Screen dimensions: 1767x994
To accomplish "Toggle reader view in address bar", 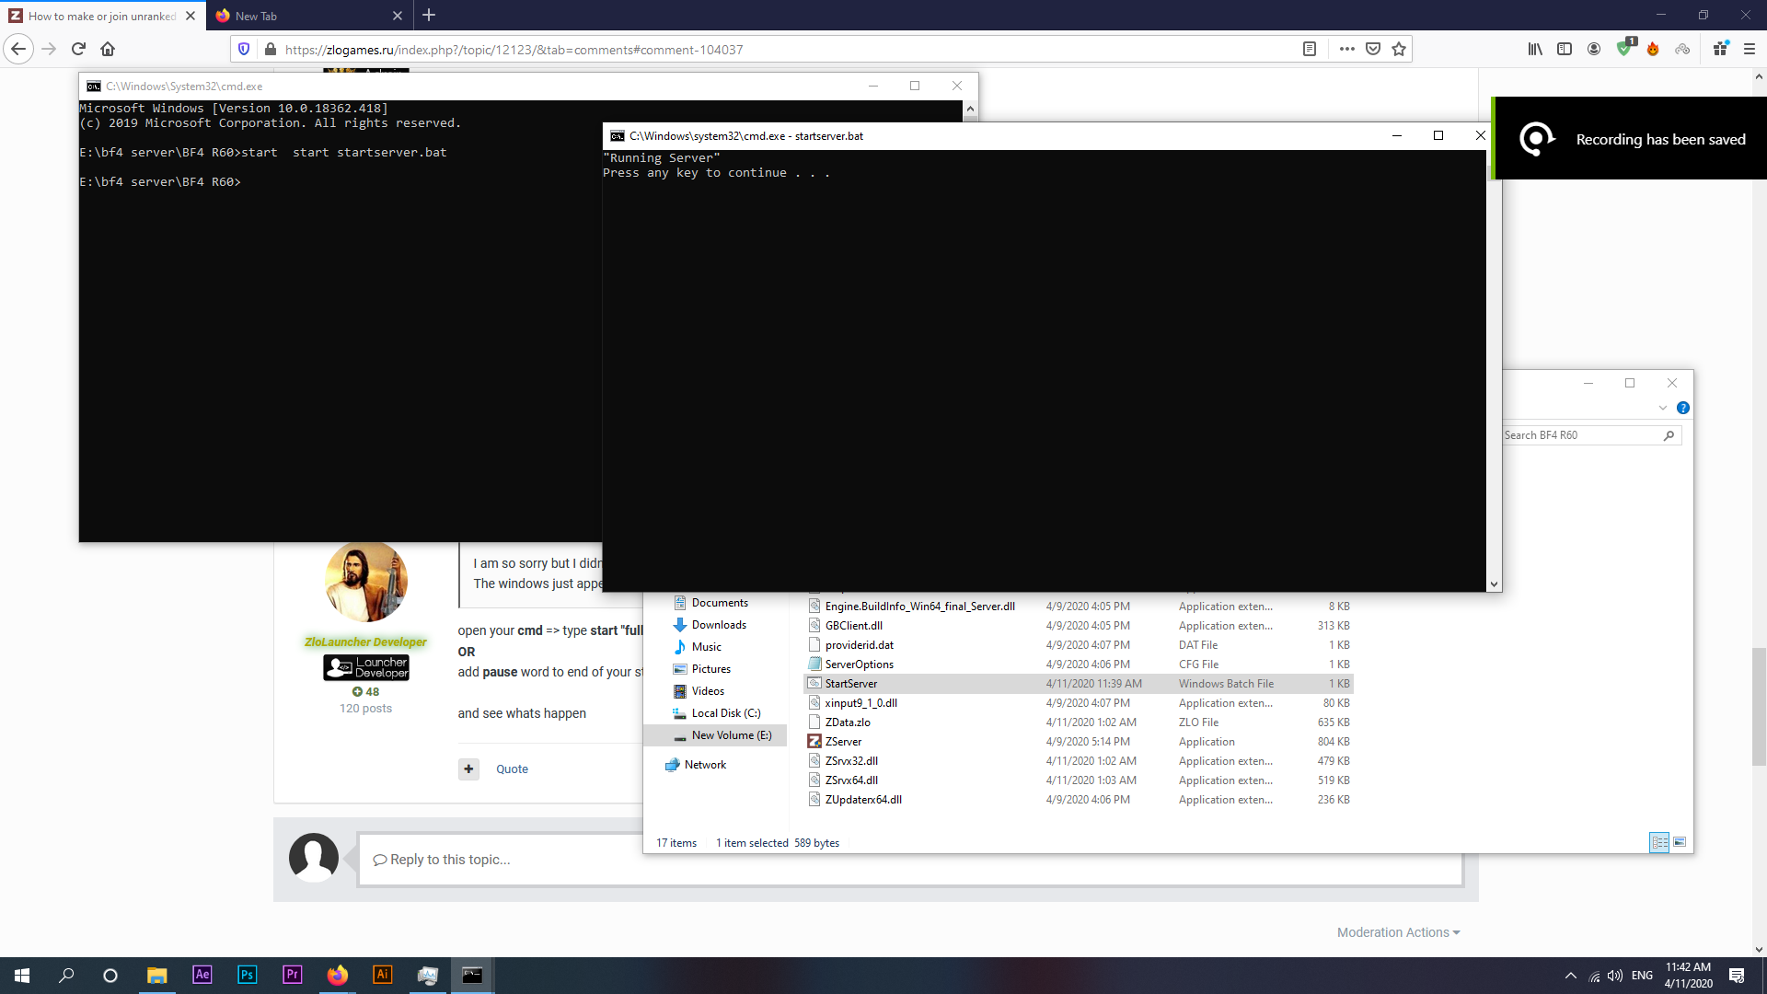I will click(1310, 49).
